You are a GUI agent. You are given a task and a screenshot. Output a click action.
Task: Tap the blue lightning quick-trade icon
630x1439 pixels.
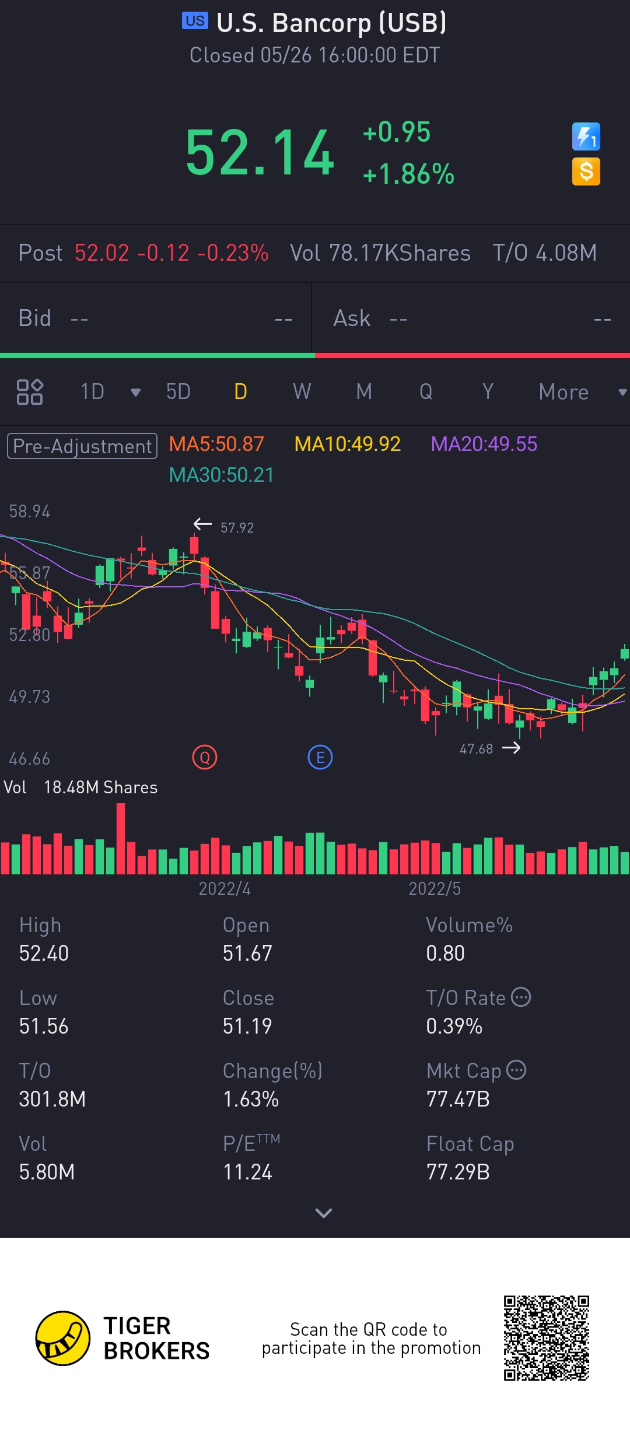(x=586, y=136)
